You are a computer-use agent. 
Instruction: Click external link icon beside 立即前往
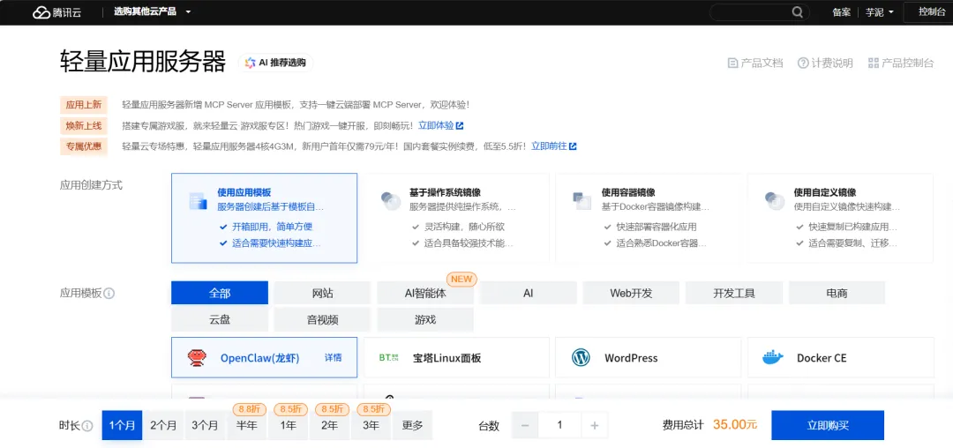click(x=573, y=146)
